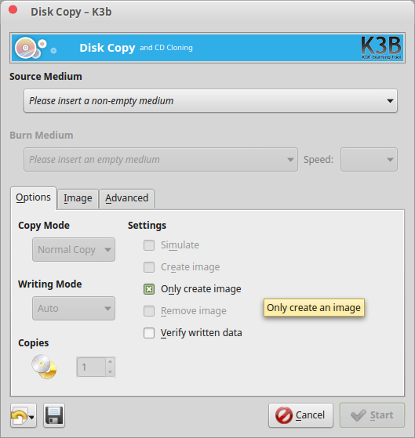Viewport: 415px width, 438px height.
Task: Click the 'Disk Copy – K3b' window title
Action: click(71, 12)
